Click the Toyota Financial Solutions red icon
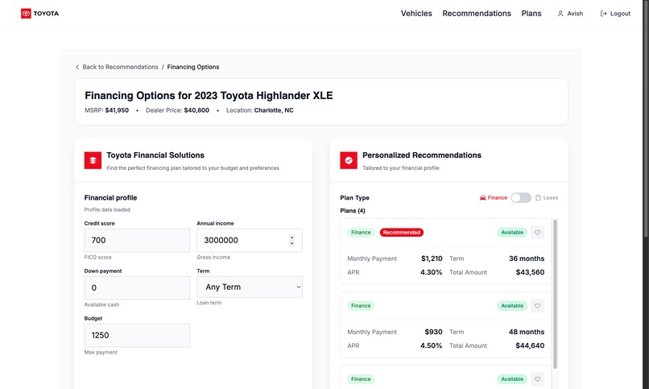 click(93, 160)
